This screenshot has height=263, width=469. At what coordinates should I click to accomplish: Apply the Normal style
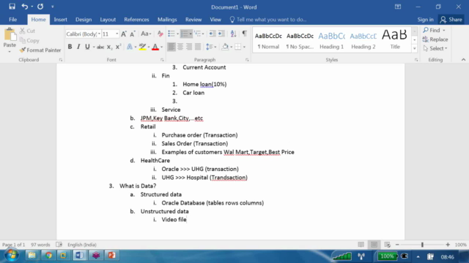(x=268, y=40)
